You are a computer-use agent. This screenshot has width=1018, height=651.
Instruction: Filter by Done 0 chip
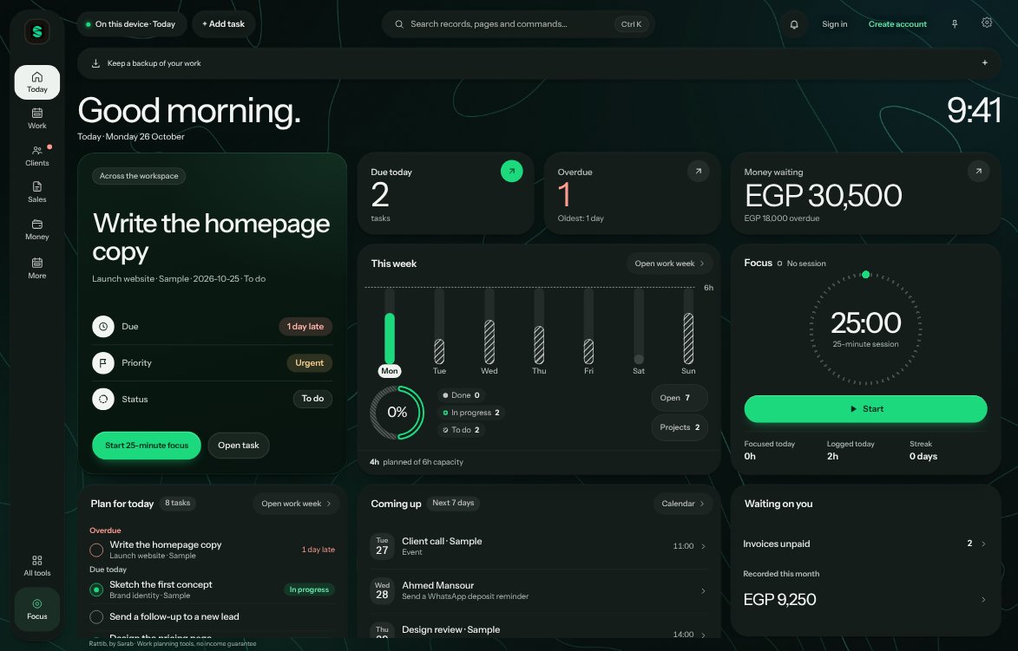461,395
